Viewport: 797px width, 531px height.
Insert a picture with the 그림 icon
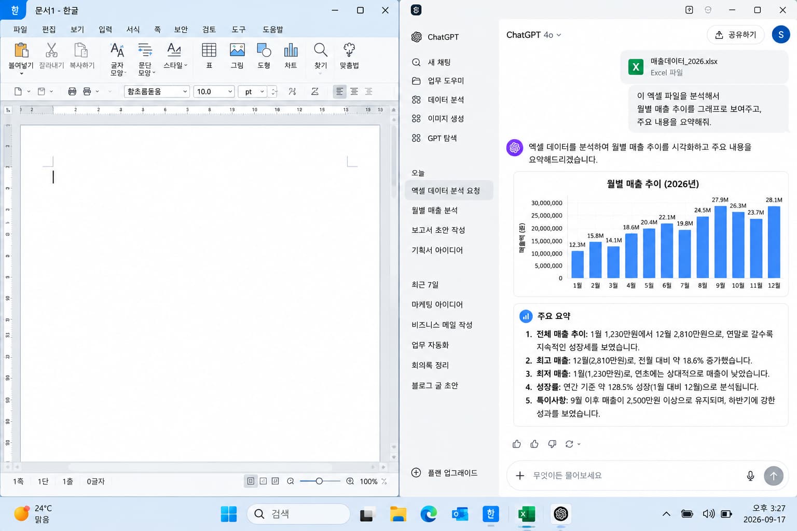click(x=237, y=50)
